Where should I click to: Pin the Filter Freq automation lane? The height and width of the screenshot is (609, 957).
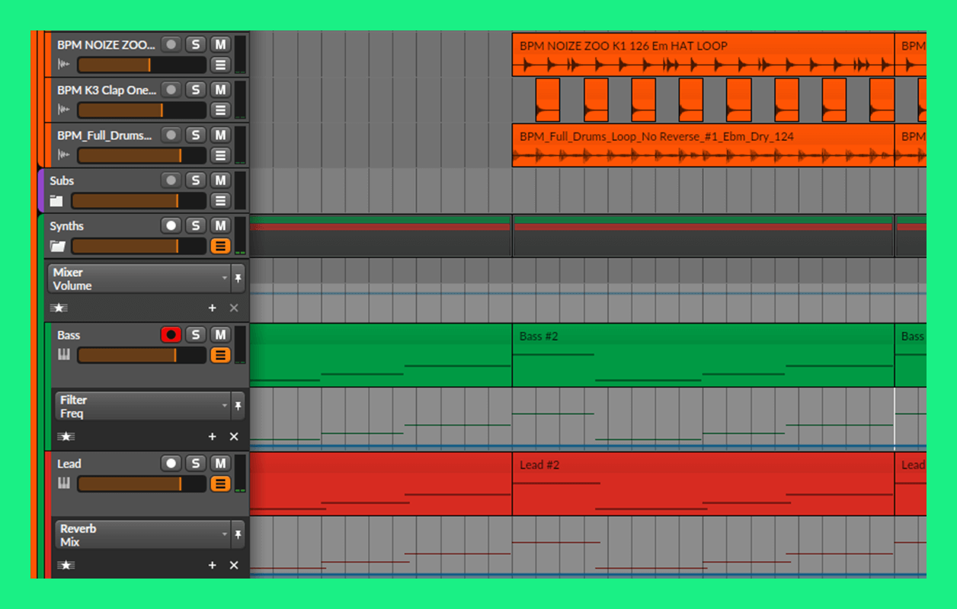(x=238, y=407)
